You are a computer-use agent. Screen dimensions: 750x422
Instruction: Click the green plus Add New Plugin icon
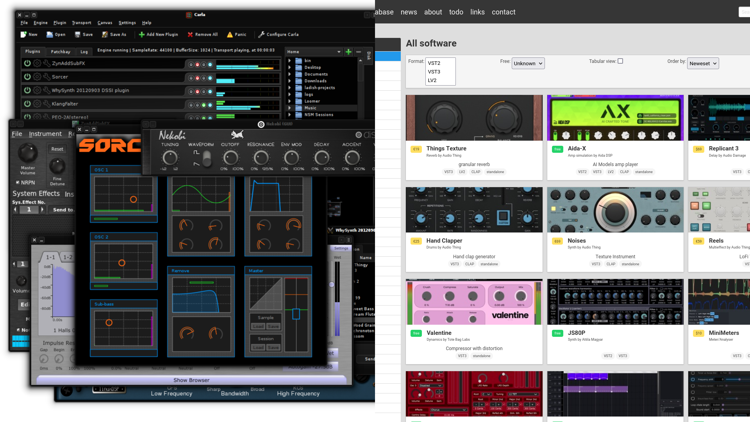141,34
